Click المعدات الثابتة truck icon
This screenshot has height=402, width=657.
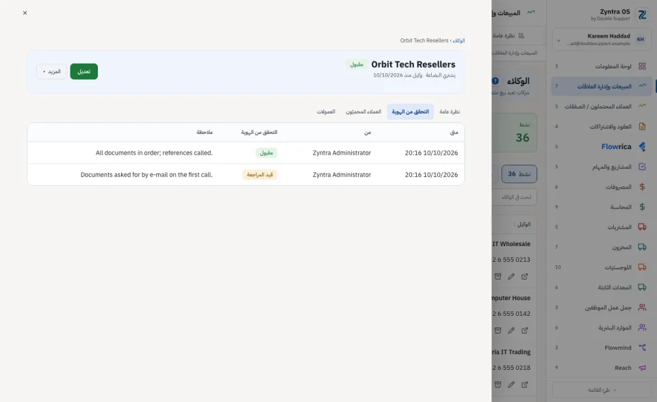[x=642, y=287]
